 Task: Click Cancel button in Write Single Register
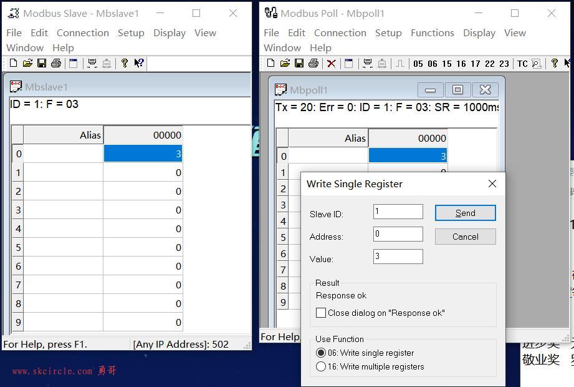tap(466, 237)
